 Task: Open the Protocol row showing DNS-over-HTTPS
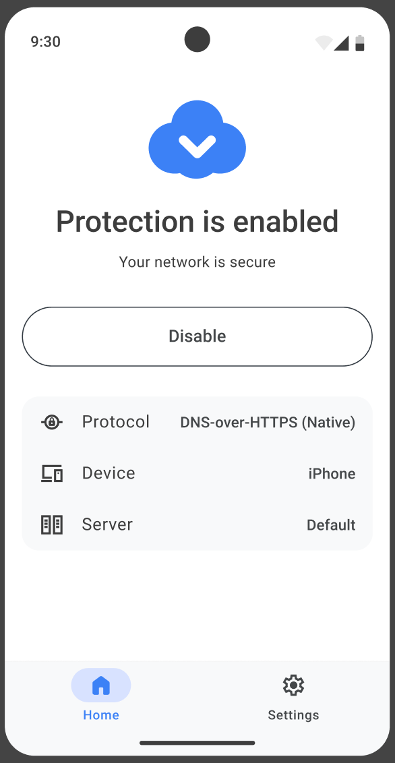click(x=197, y=422)
